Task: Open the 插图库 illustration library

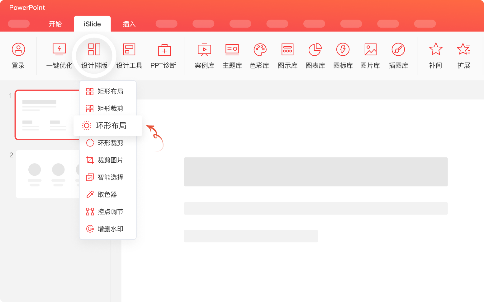Action: tap(398, 56)
